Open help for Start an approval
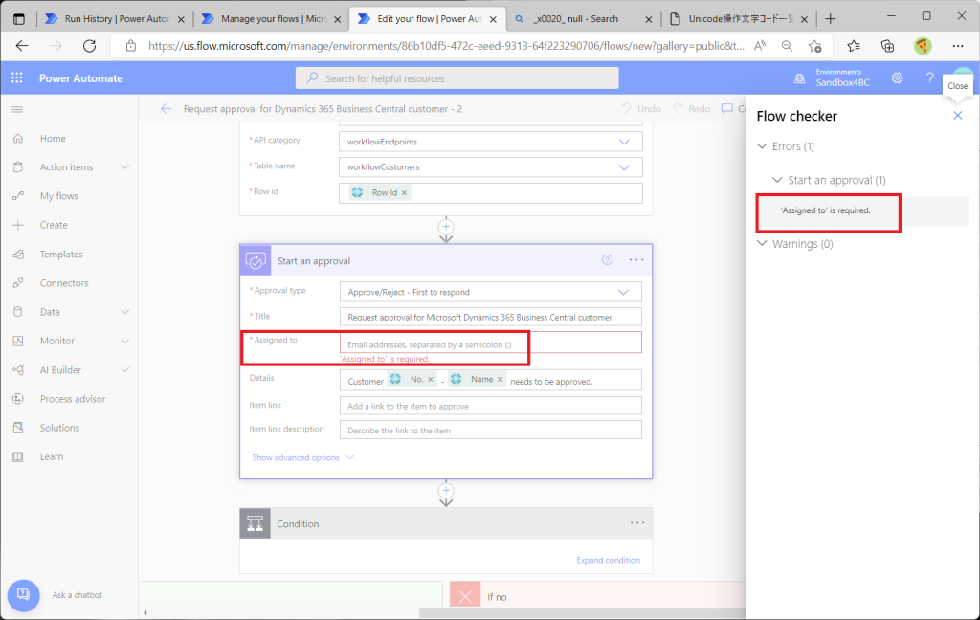This screenshot has height=620, width=980. click(607, 260)
